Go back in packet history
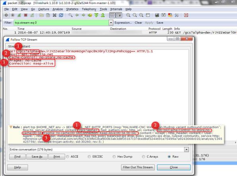 (77, 15)
